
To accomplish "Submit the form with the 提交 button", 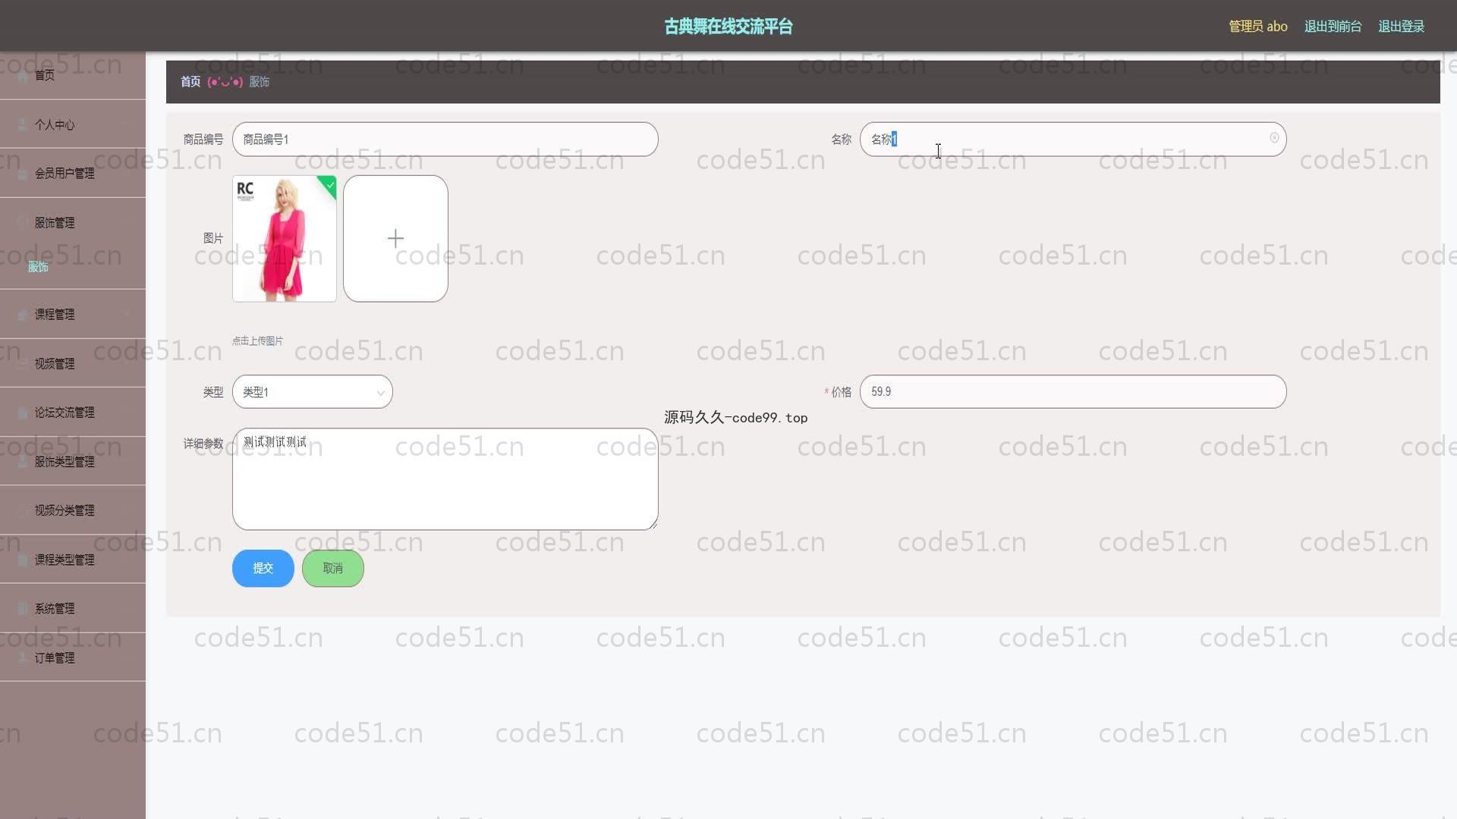I will point(263,568).
